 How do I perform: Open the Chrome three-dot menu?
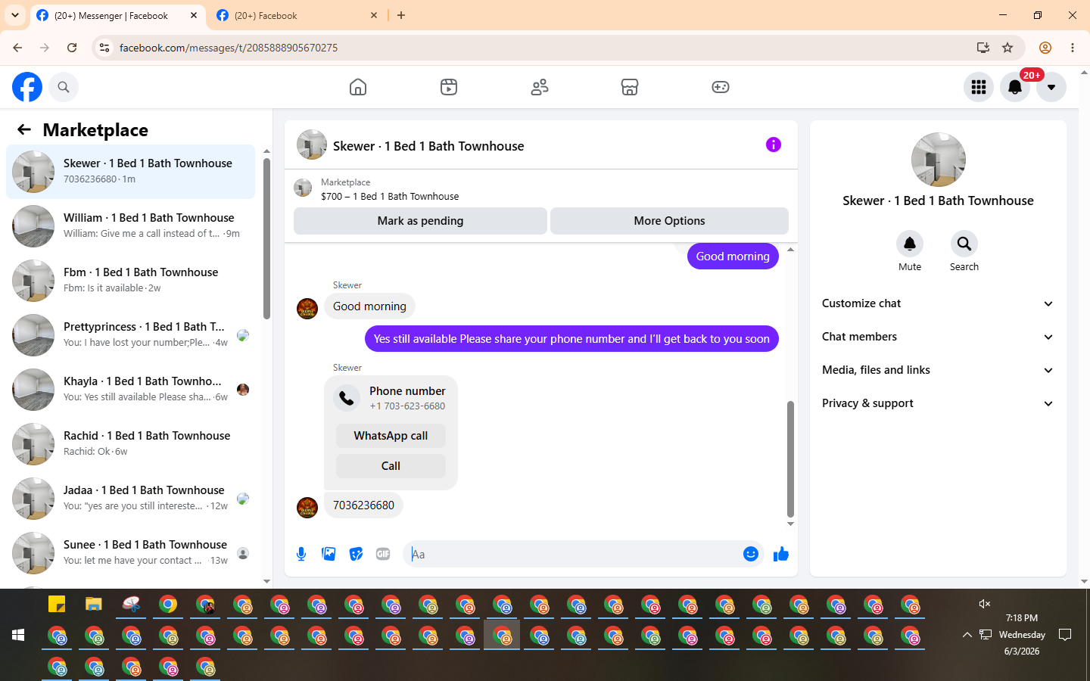(1073, 48)
